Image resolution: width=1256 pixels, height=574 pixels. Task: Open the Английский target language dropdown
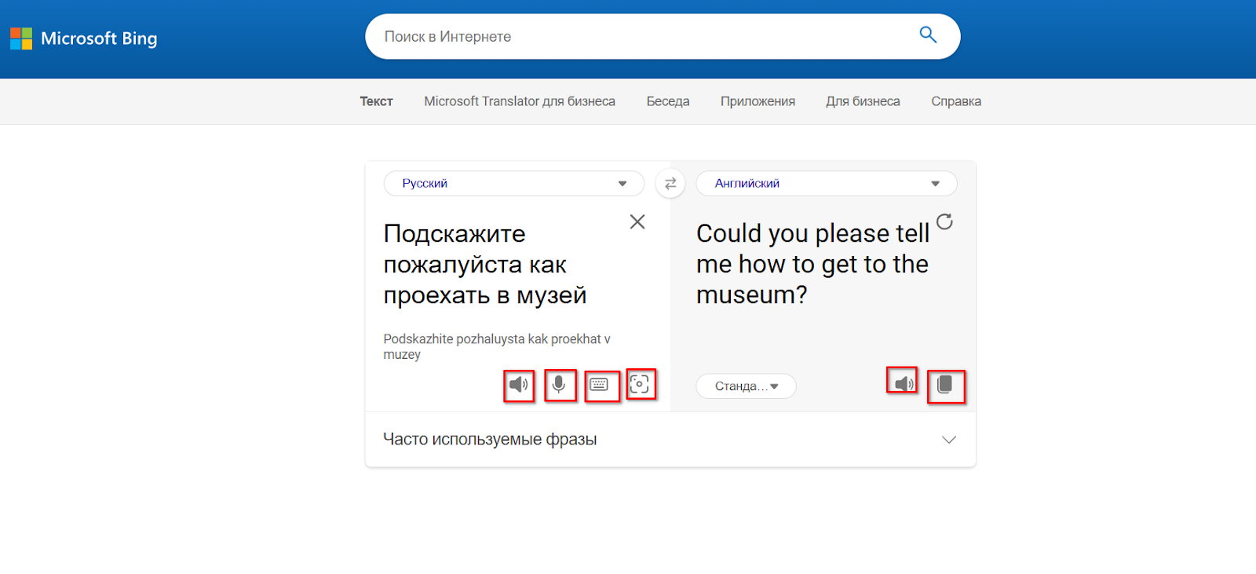(x=826, y=184)
